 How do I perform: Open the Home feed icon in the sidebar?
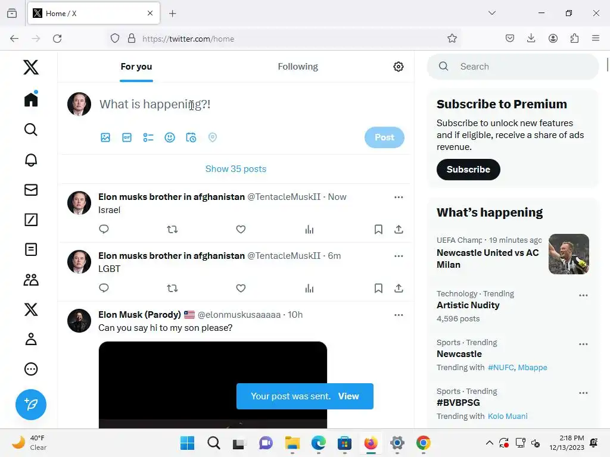(31, 98)
